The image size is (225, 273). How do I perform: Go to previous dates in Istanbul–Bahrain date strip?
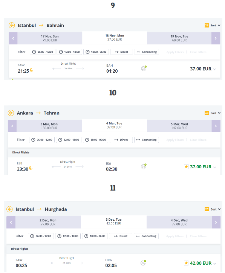pyautogui.click(x=13, y=38)
